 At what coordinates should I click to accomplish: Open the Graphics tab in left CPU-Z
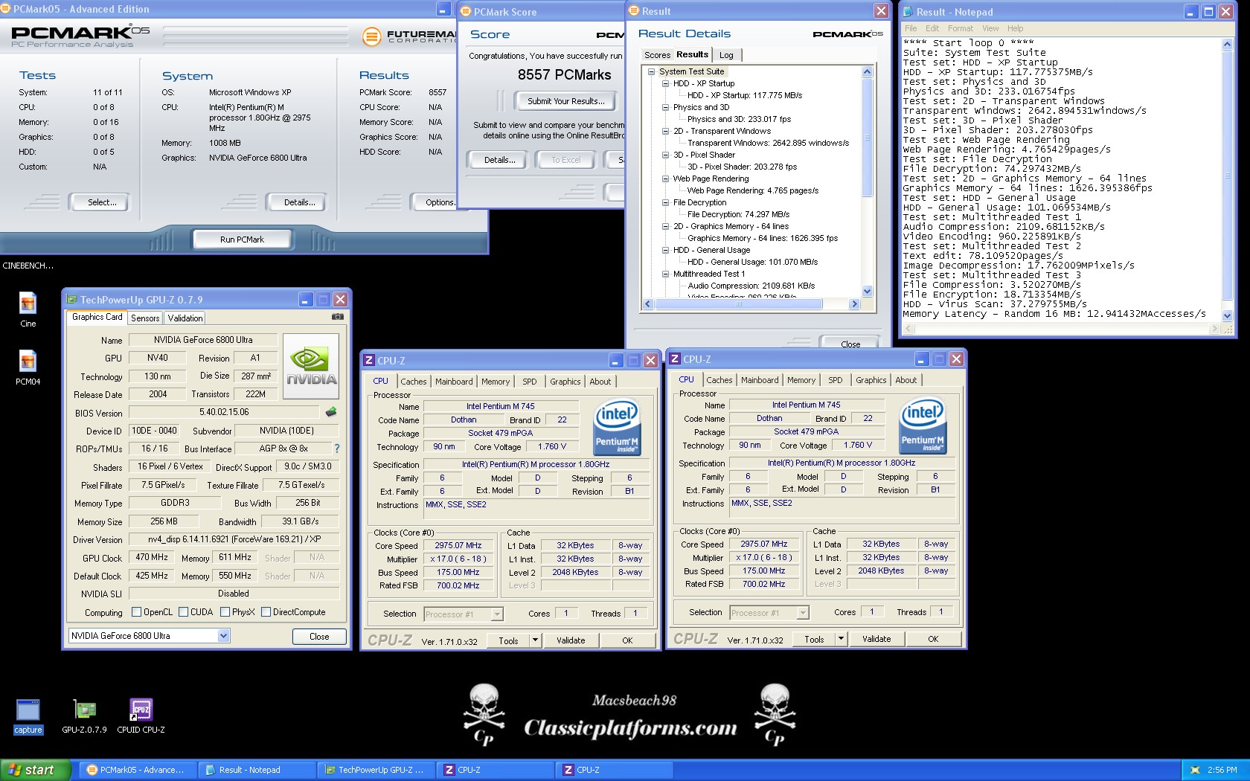(x=565, y=382)
